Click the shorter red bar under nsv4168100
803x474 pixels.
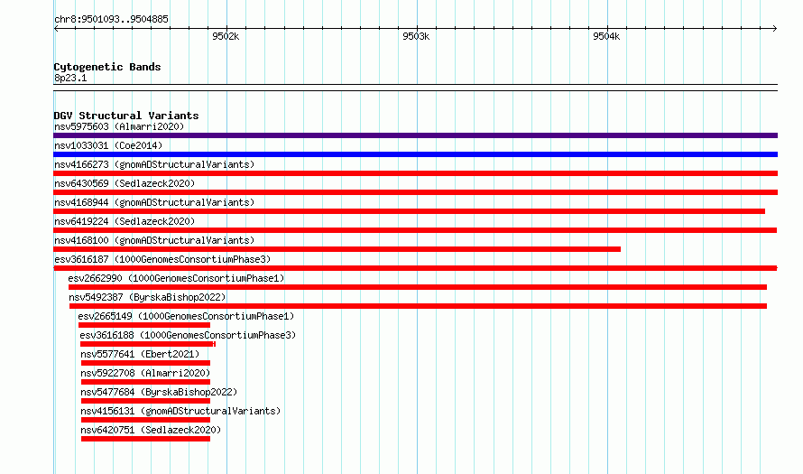(x=337, y=249)
